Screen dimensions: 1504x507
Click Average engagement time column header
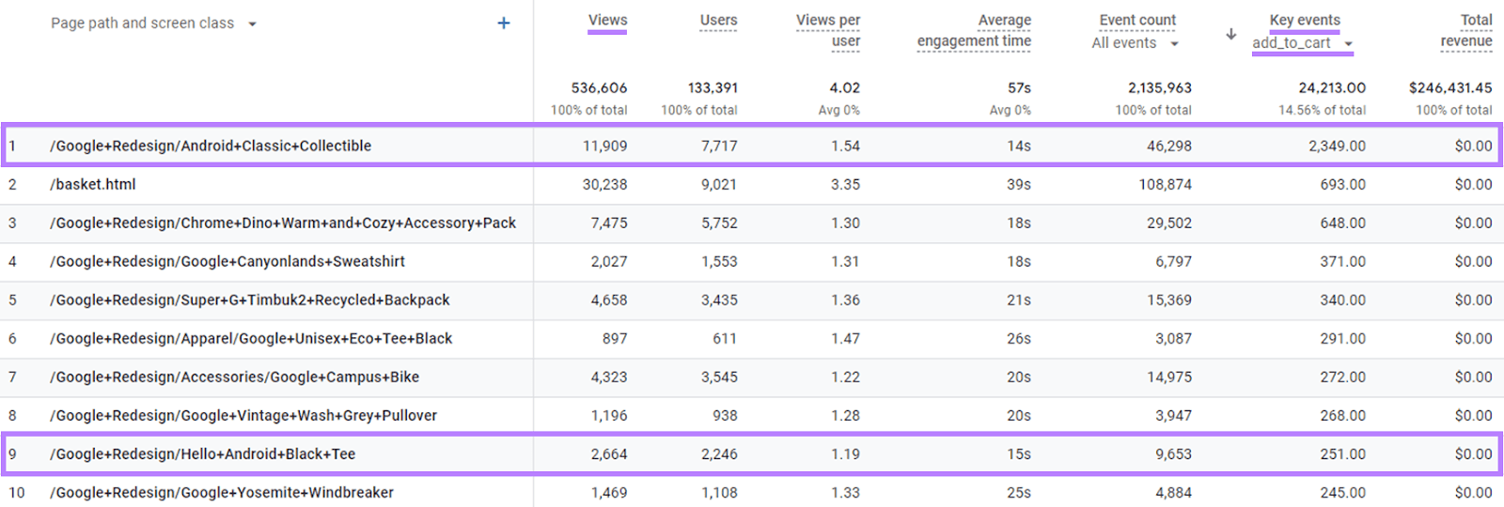975,30
